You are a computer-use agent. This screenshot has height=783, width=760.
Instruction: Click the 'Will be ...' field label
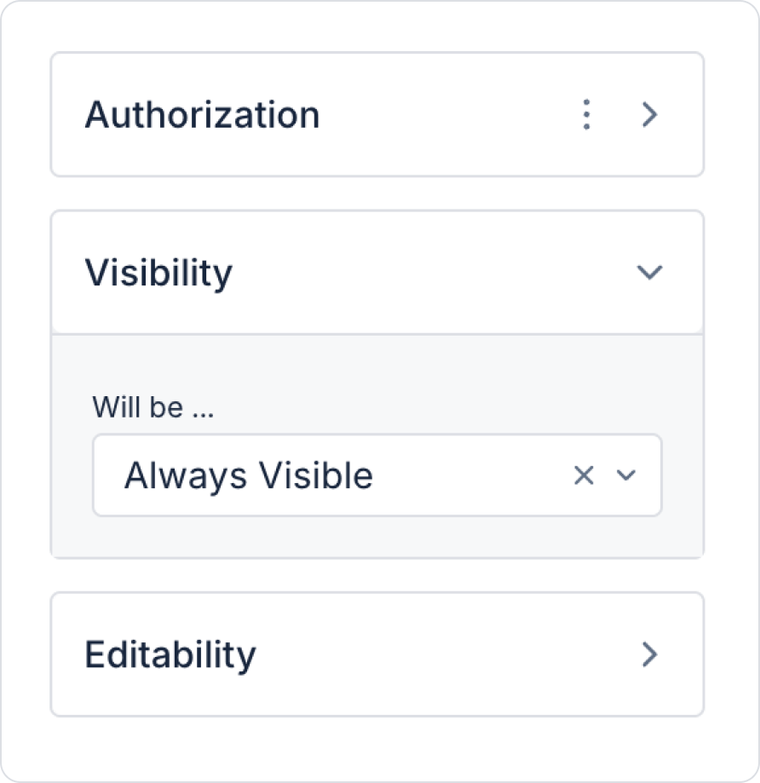(153, 407)
